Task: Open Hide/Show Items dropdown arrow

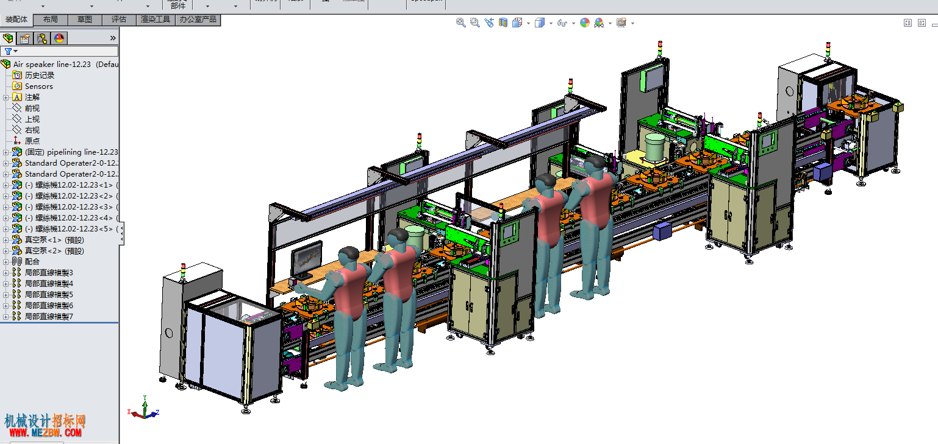Action: click(x=573, y=23)
